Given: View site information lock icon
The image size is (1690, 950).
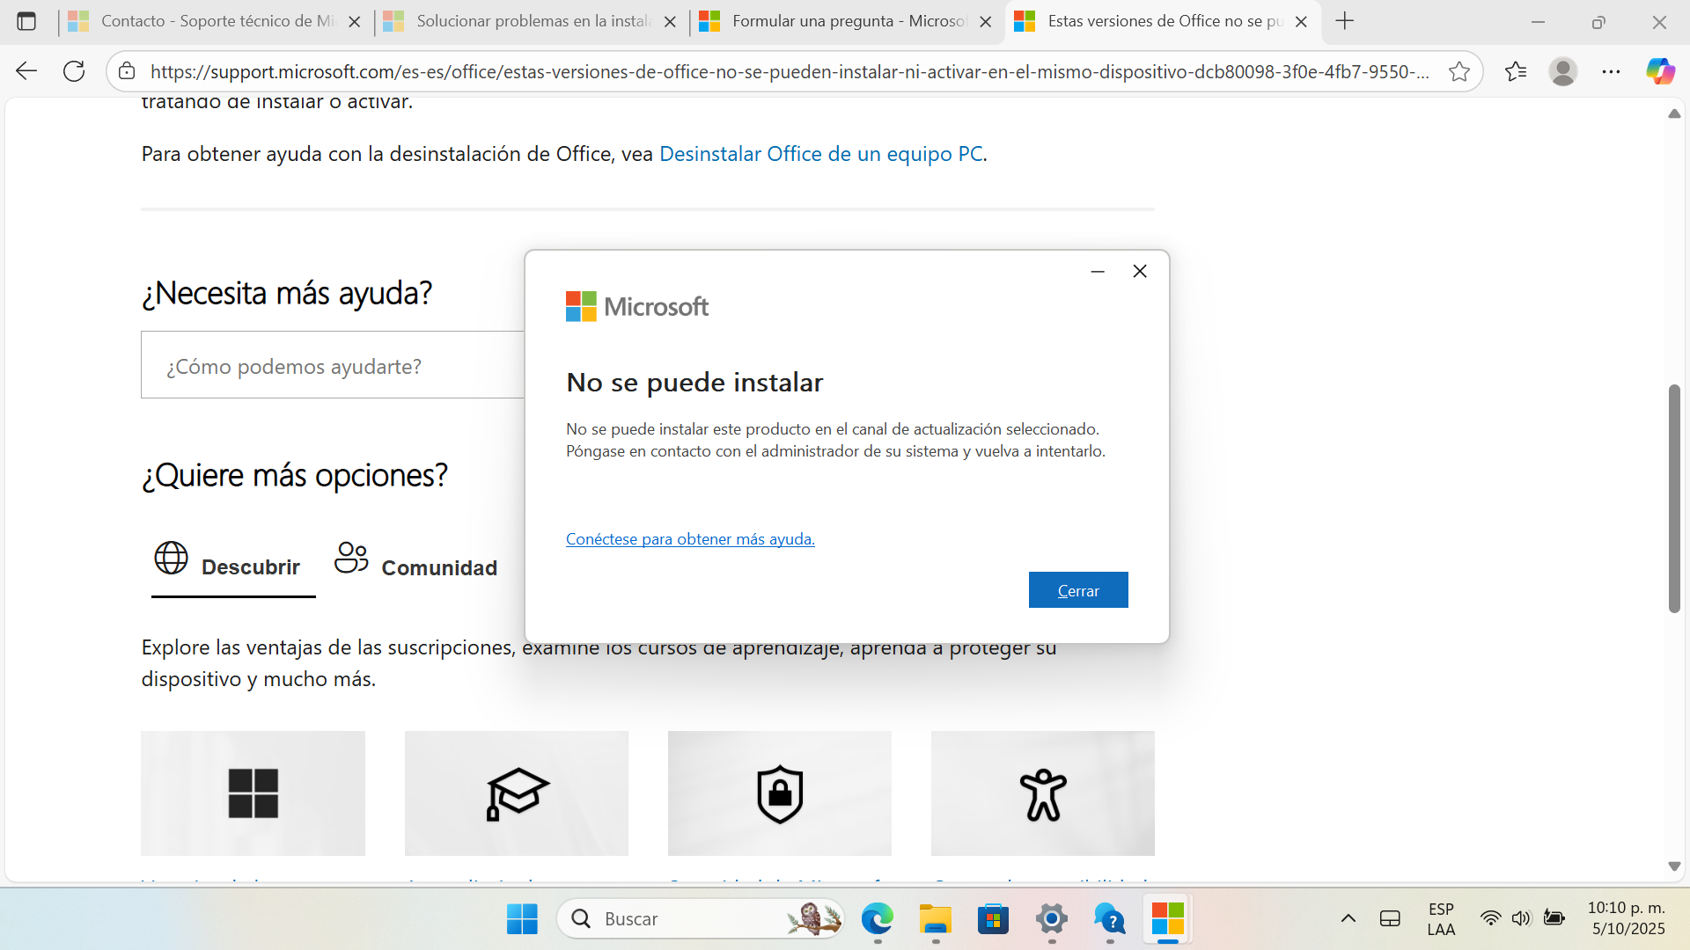Looking at the screenshot, I should click(127, 71).
